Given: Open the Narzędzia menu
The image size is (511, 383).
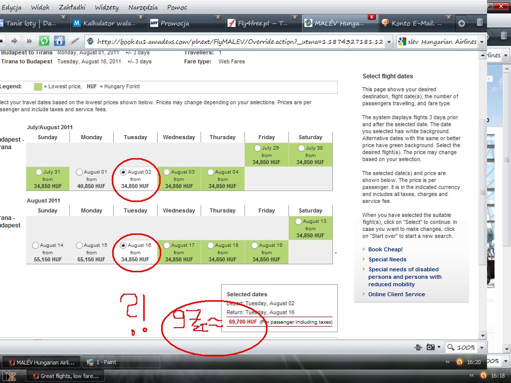Looking at the screenshot, I should (x=143, y=7).
